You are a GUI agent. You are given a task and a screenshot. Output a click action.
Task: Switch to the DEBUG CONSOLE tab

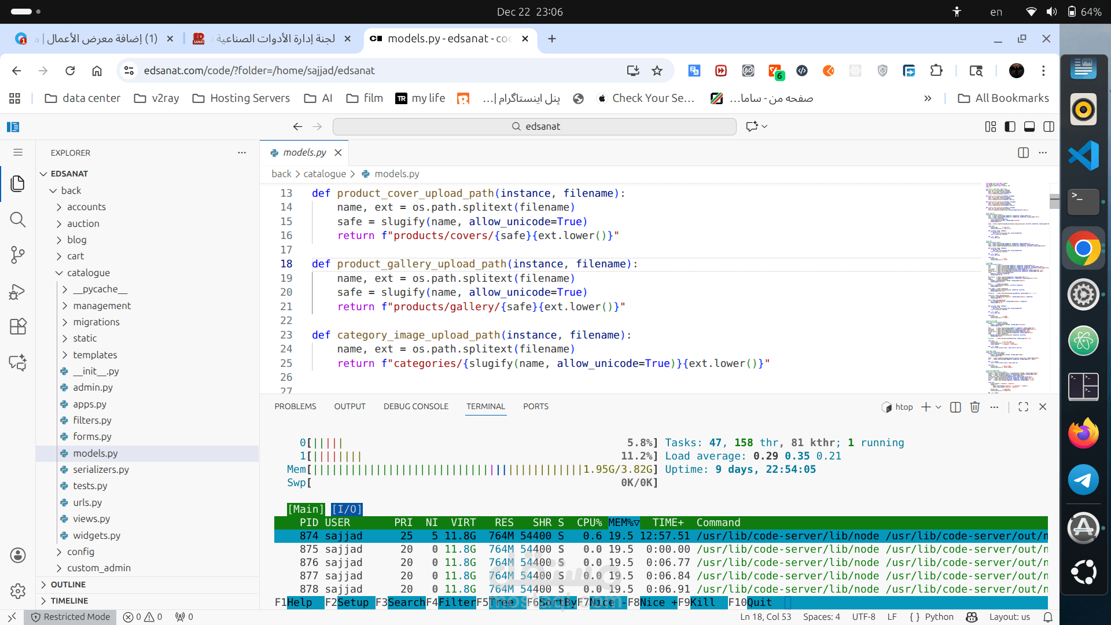(415, 406)
